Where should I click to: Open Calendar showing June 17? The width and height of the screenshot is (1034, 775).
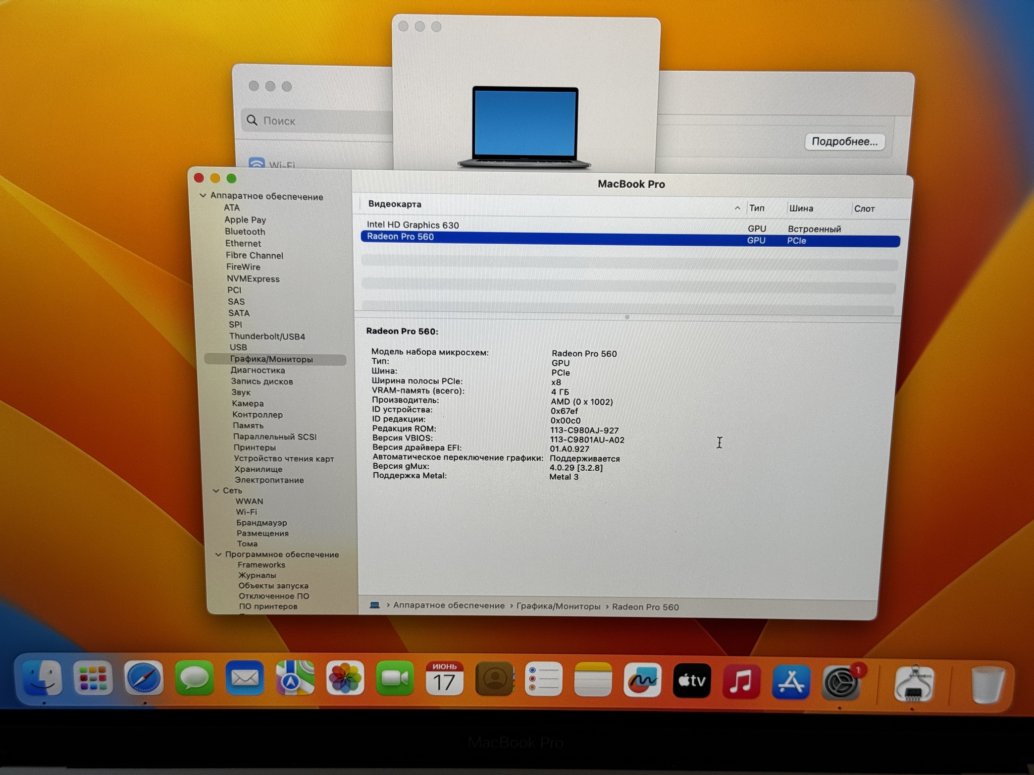pyautogui.click(x=444, y=679)
